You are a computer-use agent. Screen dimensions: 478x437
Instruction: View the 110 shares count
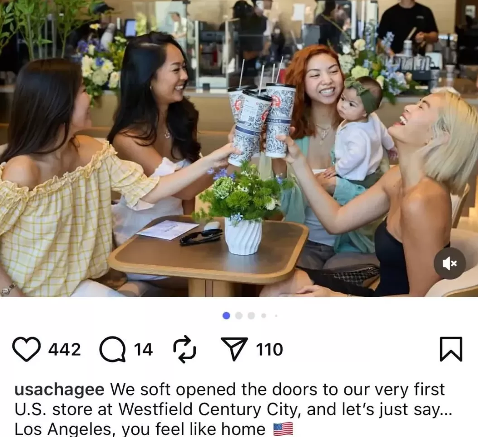tap(270, 349)
